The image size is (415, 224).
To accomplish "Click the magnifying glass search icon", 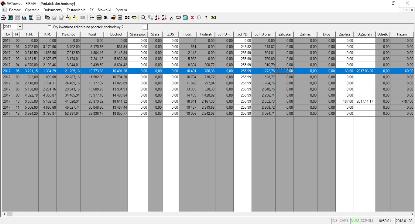I will coord(143,18).
